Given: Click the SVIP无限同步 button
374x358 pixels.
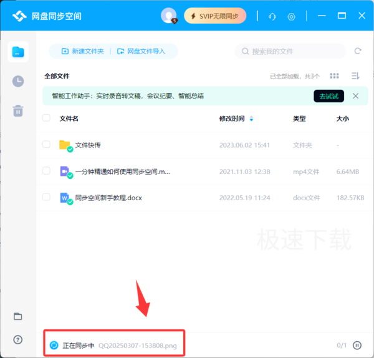Looking at the screenshot, I should point(215,16).
